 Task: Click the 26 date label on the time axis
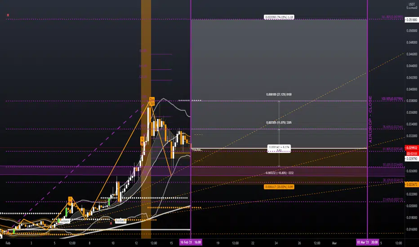(x=299, y=243)
